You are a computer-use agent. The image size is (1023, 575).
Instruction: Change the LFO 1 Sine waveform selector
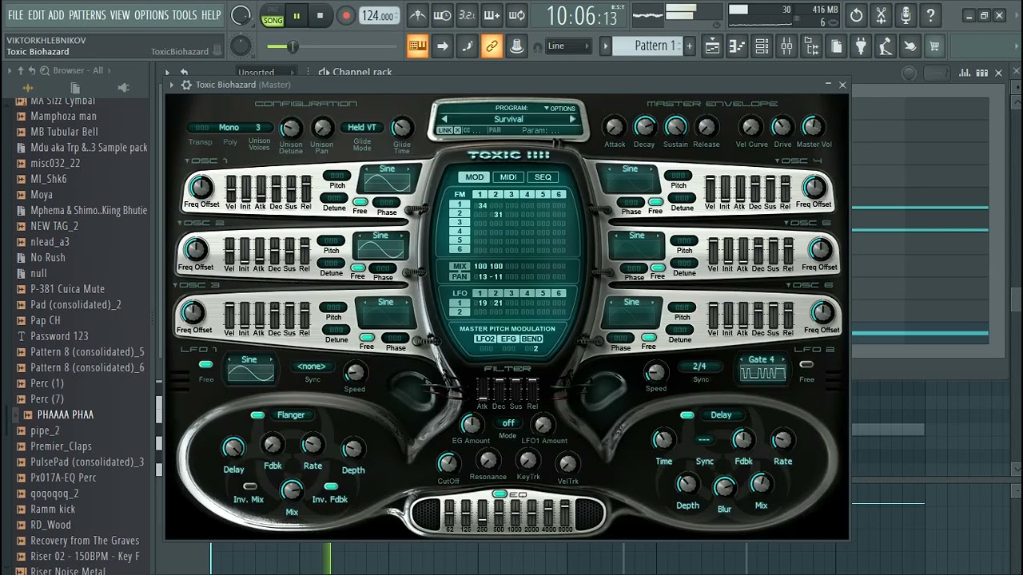tap(249, 370)
